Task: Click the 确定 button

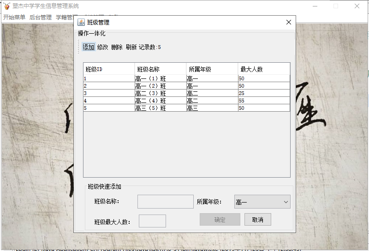Action: tap(220, 220)
